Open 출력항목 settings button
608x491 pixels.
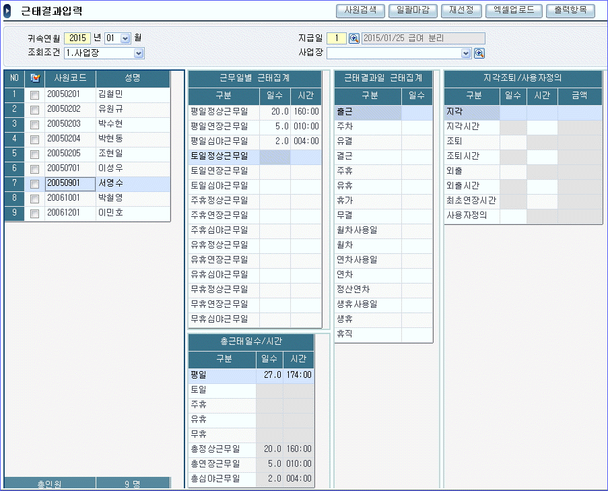[x=571, y=11]
